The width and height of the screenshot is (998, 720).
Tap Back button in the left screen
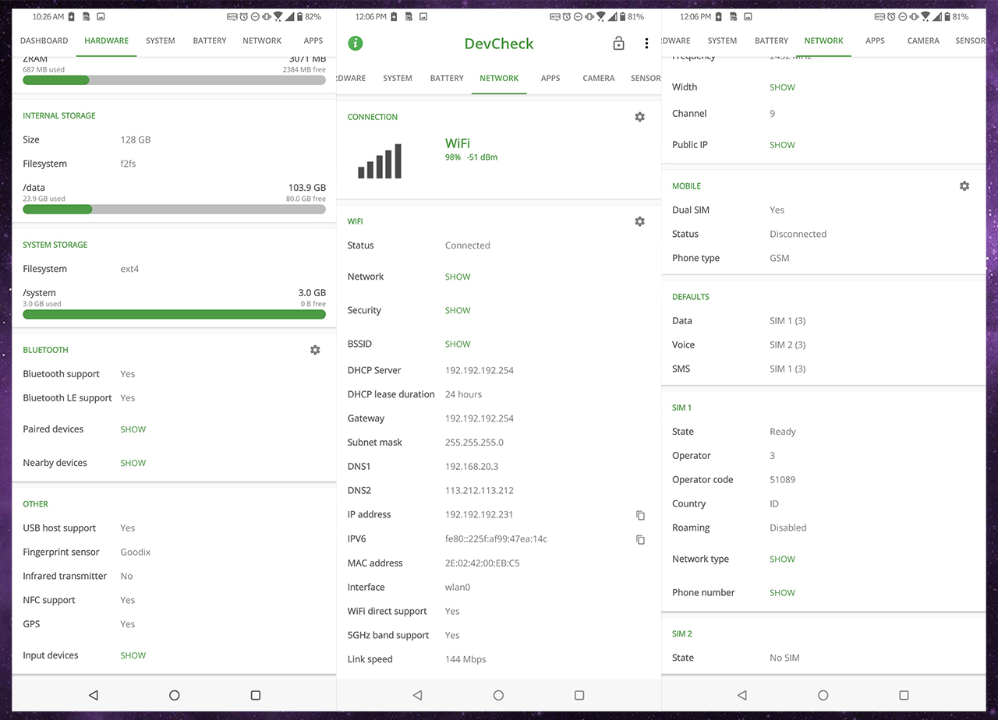point(94,695)
